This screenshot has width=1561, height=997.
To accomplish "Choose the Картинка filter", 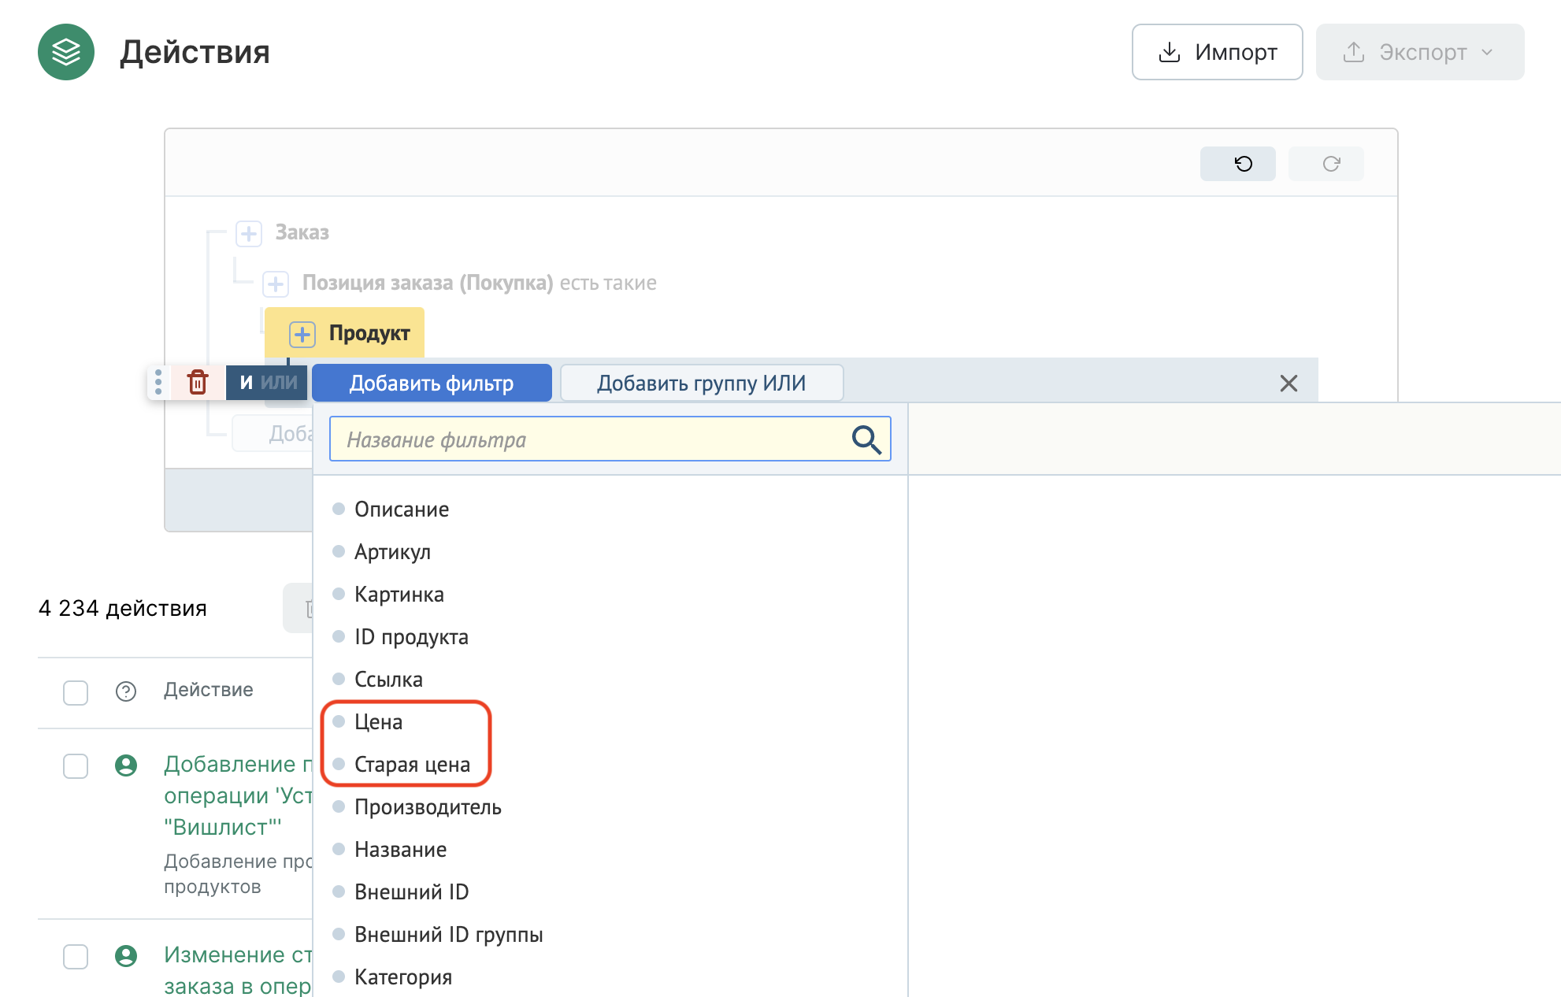I will (399, 595).
